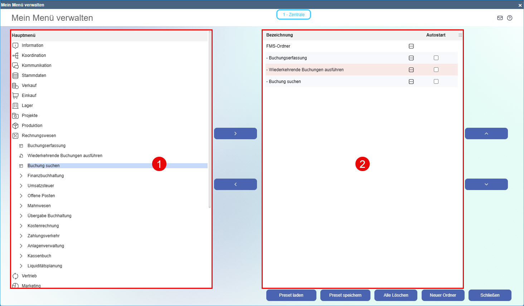
Task: Click the Alle Löschen button
Action: click(x=396, y=295)
